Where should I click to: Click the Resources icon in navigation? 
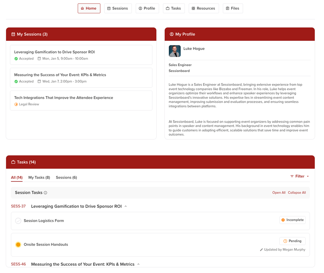click(193, 8)
